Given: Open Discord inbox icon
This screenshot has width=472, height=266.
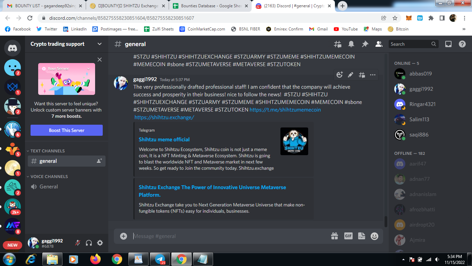Looking at the screenshot, I should 448,44.
